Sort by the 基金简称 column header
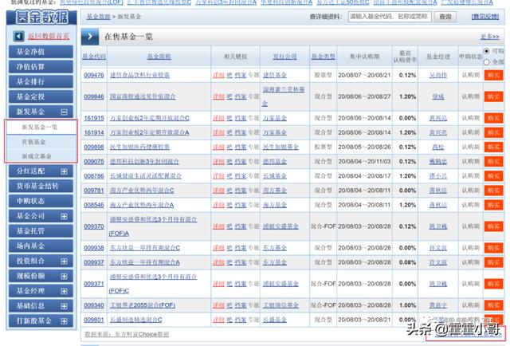The image size is (510, 346). click(159, 57)
